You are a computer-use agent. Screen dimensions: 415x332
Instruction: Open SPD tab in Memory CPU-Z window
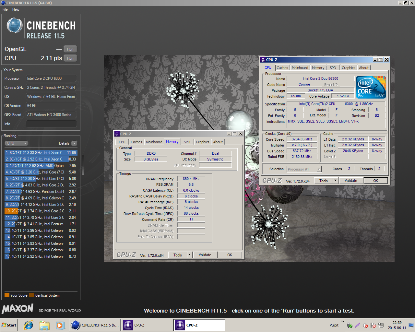click(187, 142)
